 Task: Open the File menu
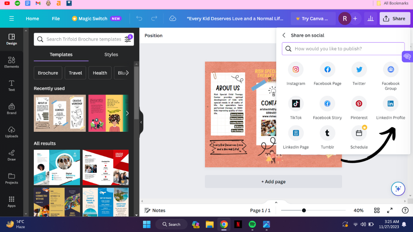click(56, 19)
